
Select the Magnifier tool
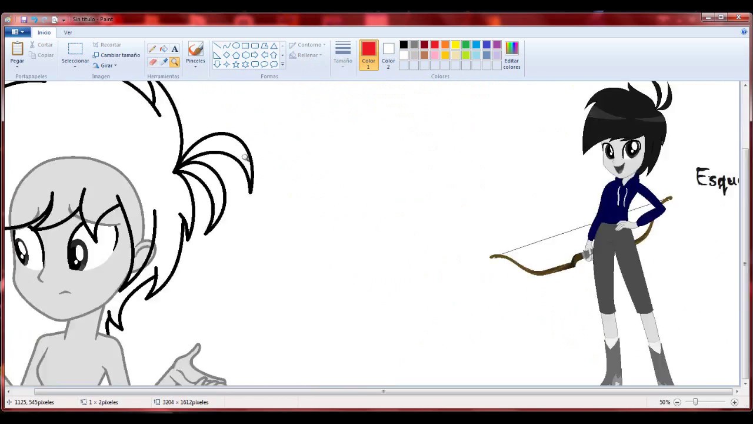(x=175, y=62)
